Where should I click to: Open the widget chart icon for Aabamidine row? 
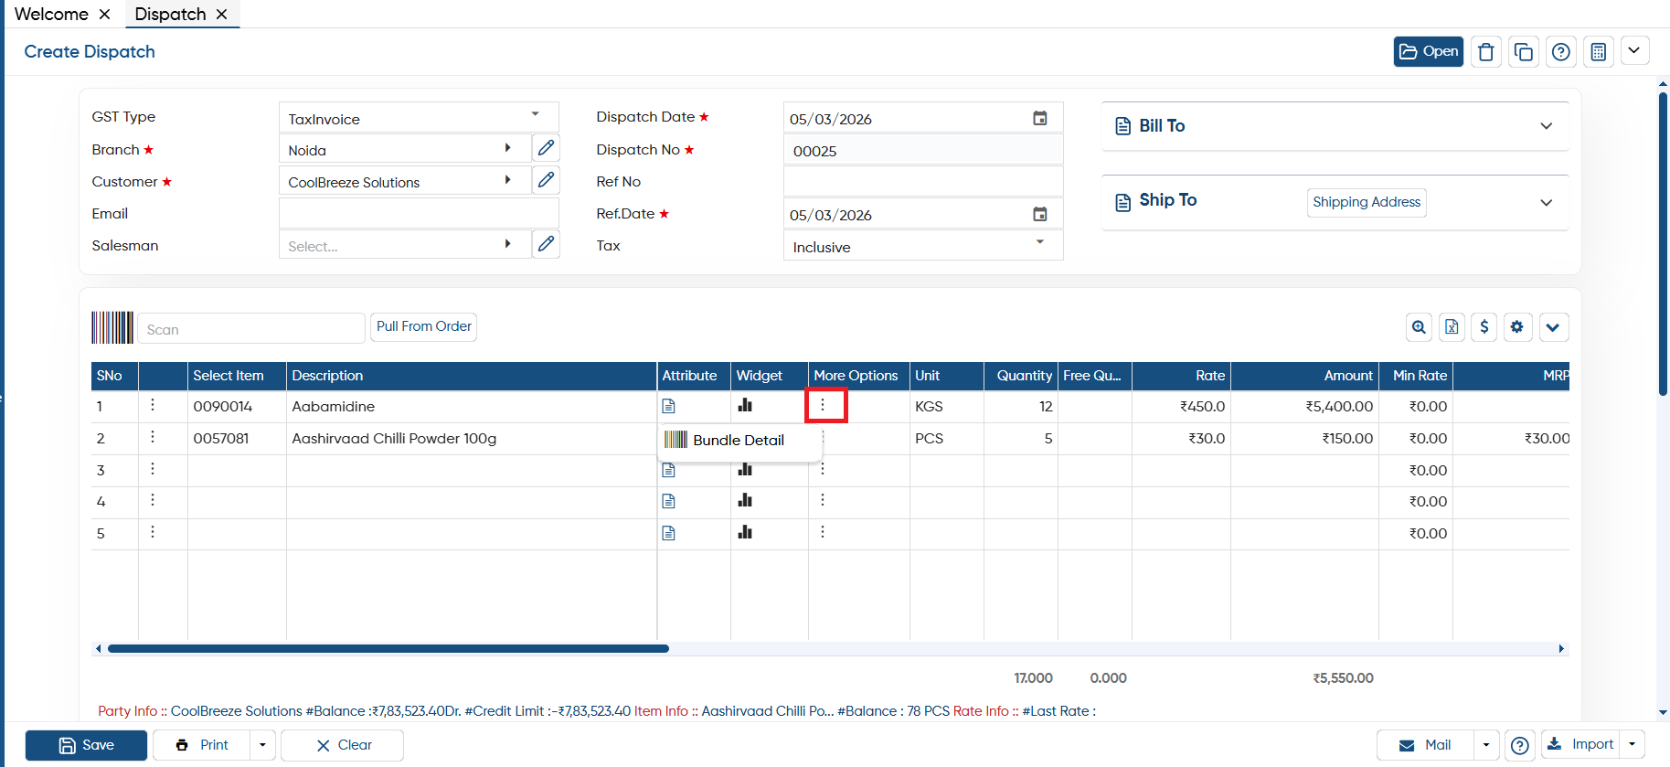pos(745,405)
